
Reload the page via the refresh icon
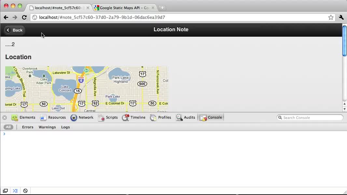pos(24,17)
